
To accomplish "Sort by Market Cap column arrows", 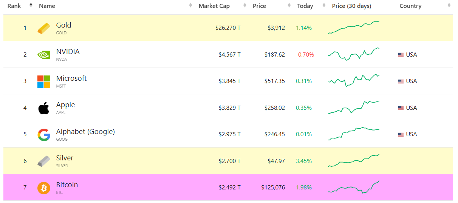I will [245, 6].
